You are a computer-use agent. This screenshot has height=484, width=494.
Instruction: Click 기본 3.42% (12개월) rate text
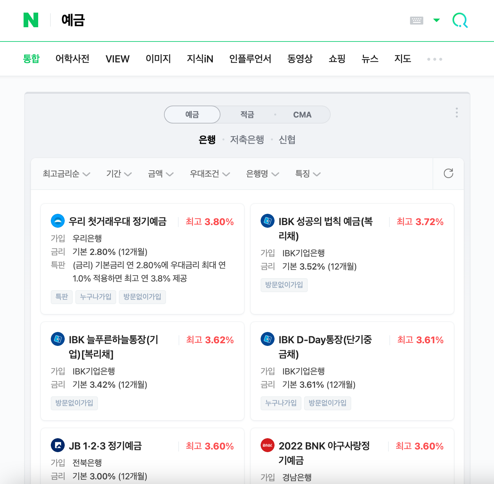tap(110, 385)
